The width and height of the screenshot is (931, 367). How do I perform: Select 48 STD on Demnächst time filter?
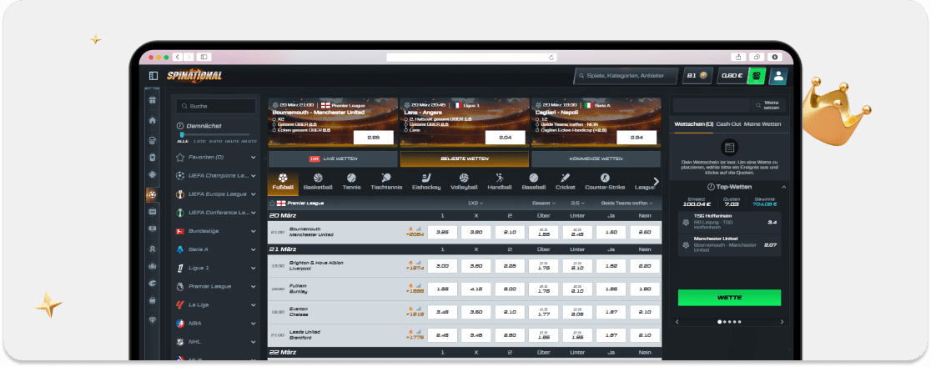pyautogui.click(x=249, y=141)
